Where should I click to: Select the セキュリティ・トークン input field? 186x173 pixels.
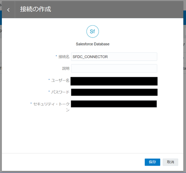(x=114, y=104)
